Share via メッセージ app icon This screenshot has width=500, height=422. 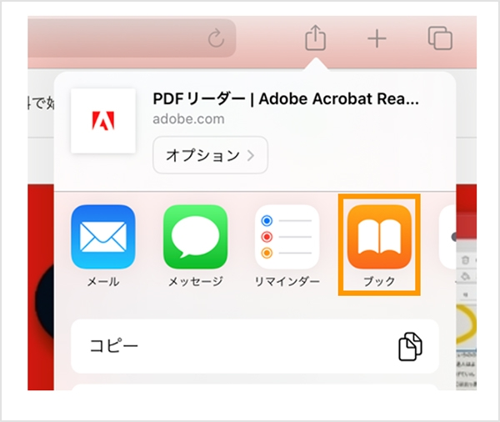click(x=195, y=237)
